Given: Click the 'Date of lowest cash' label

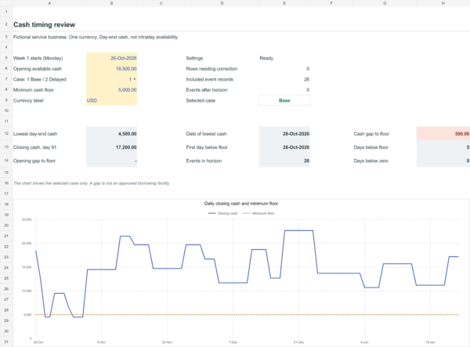Looking at the screenshot, I should 206,134.
